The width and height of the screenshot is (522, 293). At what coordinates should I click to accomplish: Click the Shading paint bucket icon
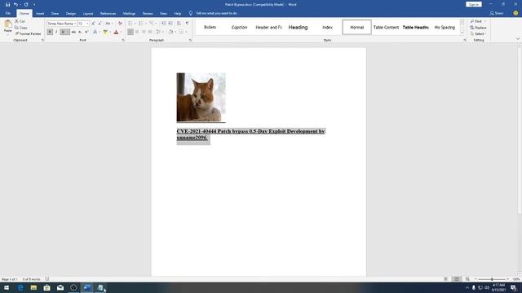pyautogui.click(x=170, y=32)
